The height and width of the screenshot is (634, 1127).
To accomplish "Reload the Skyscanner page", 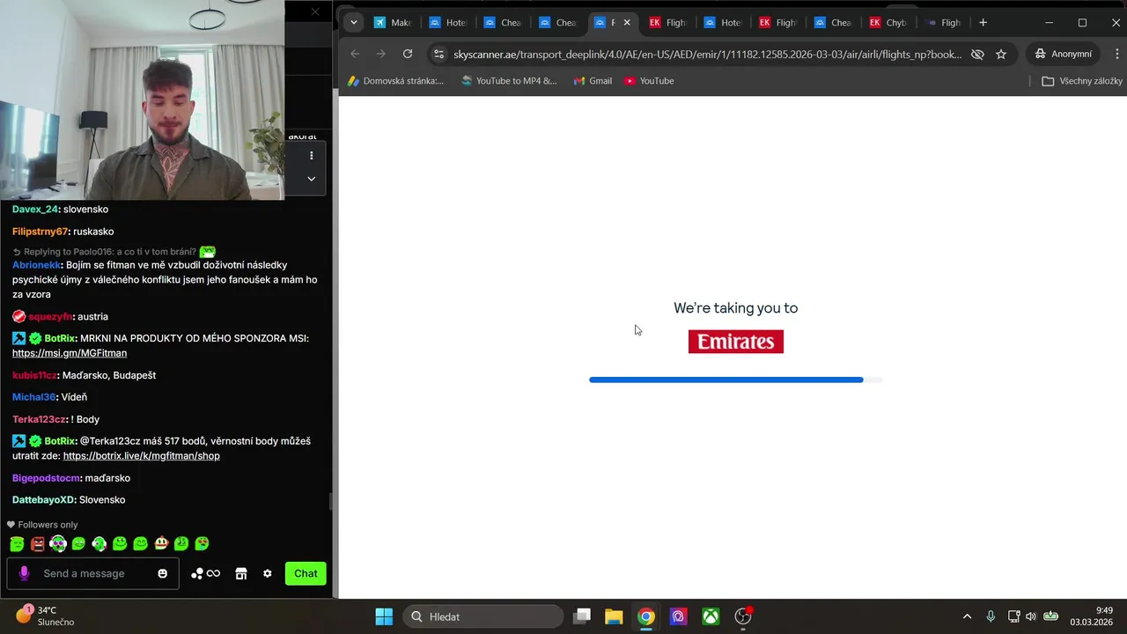I will pos(408,54).
